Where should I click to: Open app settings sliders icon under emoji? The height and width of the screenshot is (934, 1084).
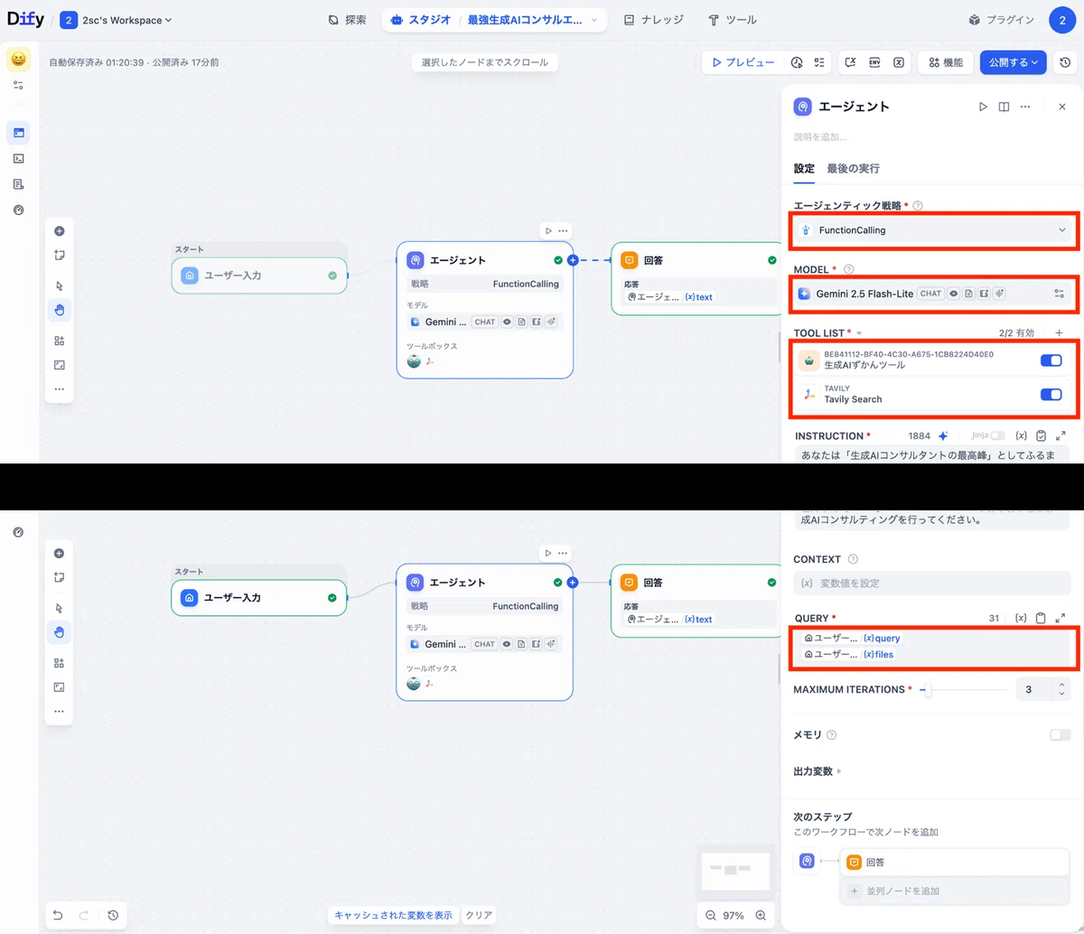pos(18,85)
